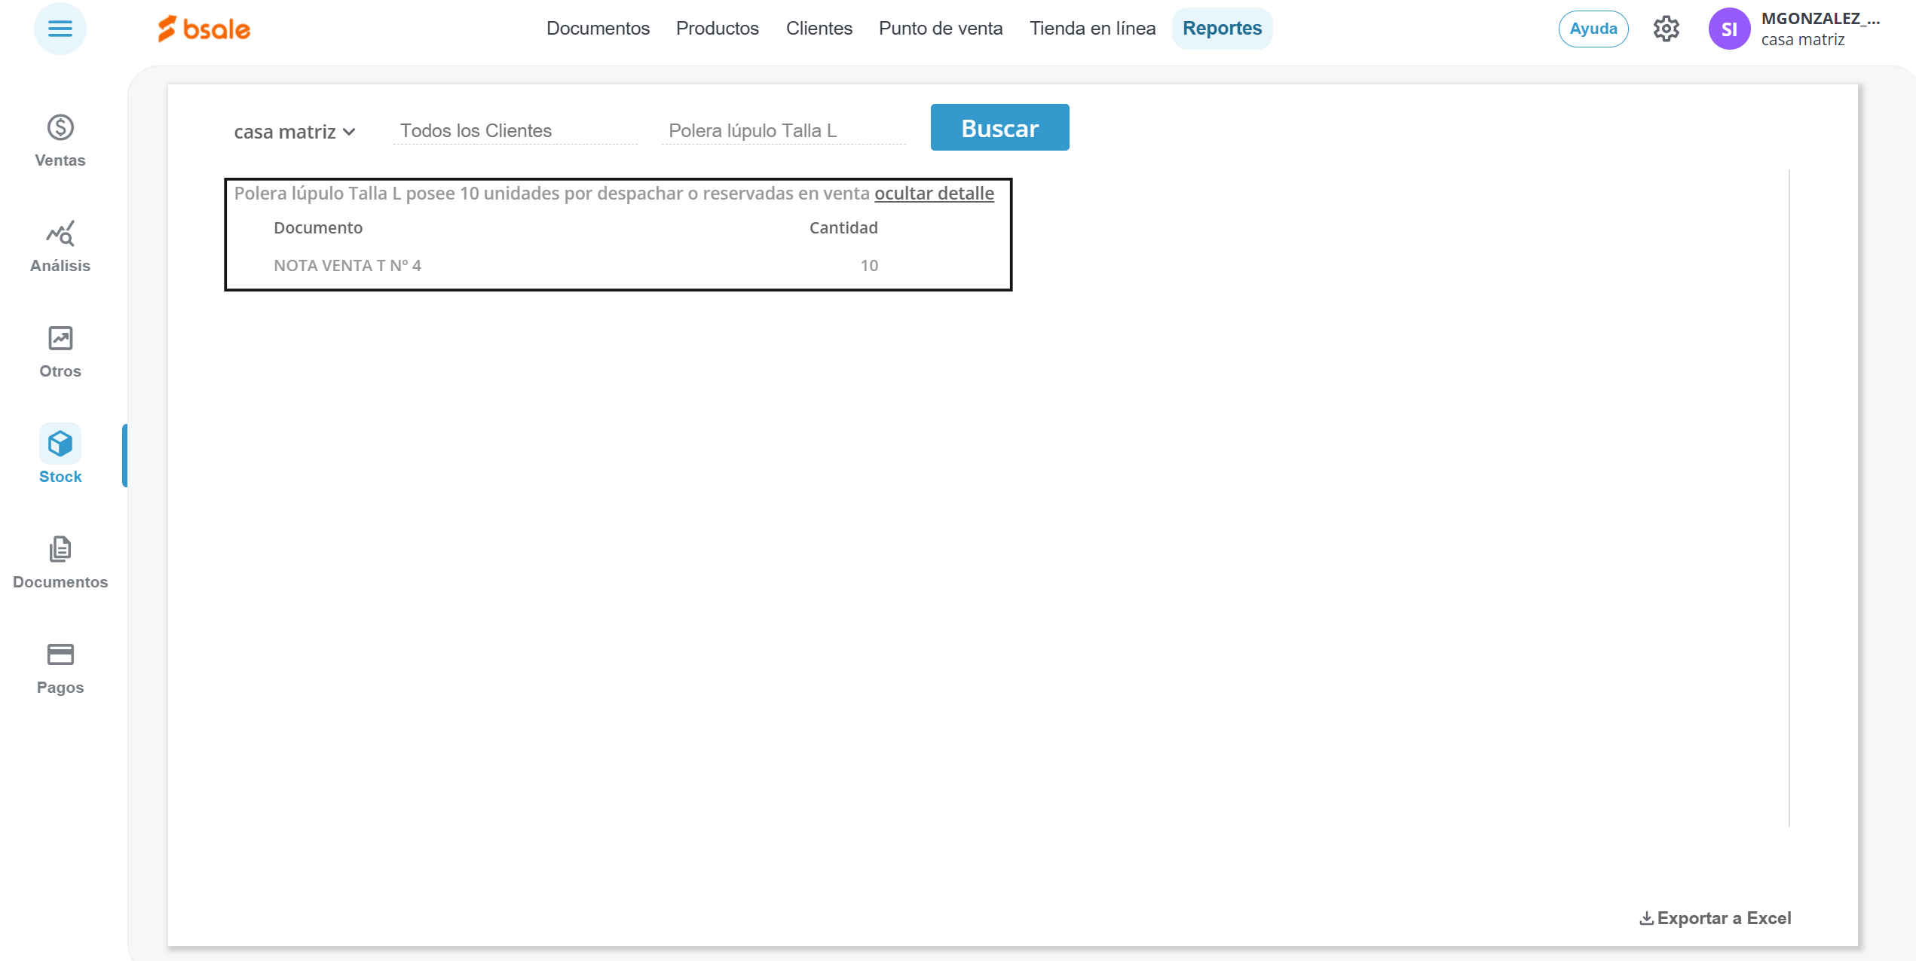Open the hamburger menu icon
Viewport: 1916px width, 961px height.
(60, 29)
